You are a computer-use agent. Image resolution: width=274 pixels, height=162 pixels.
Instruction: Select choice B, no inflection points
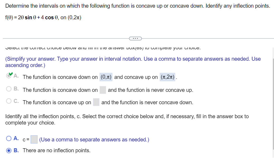(9, 150)
